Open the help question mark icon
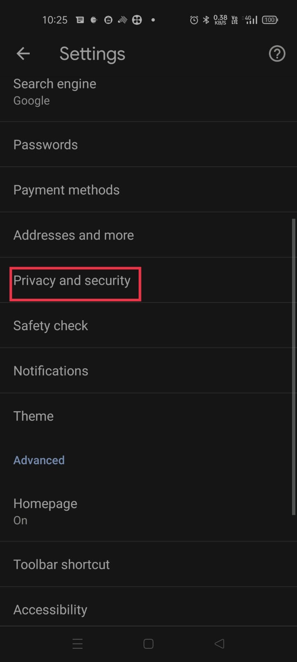Image resolution: width=297 pixels, height=662 pixels. (277, 53)
